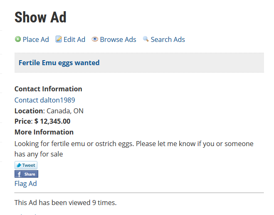Click the magnifier icon beside Search Ads
274x215 pixels.
(x=146, y=39)
